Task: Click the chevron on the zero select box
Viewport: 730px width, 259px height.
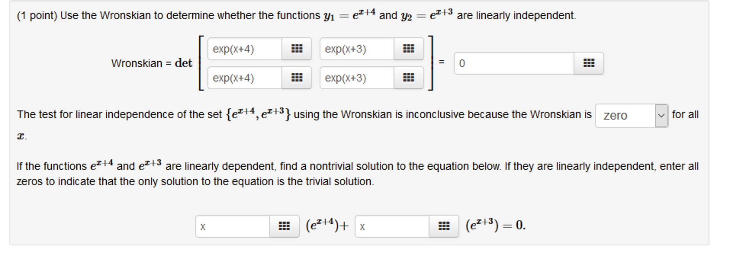Action: (662, 116)
